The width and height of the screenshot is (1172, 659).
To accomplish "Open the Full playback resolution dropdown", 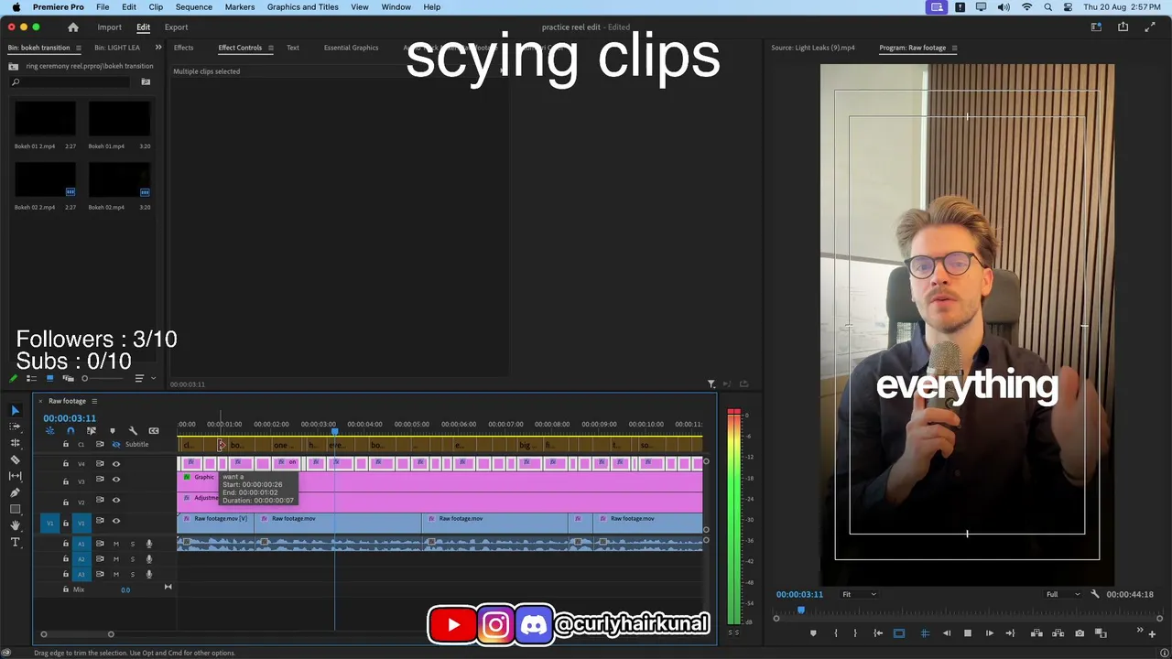I will [x=1064, y=594].
